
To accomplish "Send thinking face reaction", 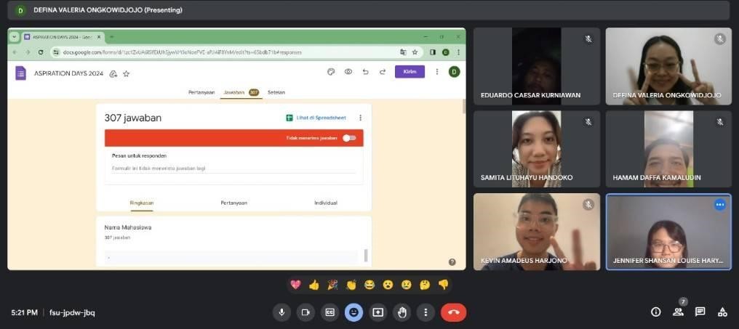I will point(425,284).
